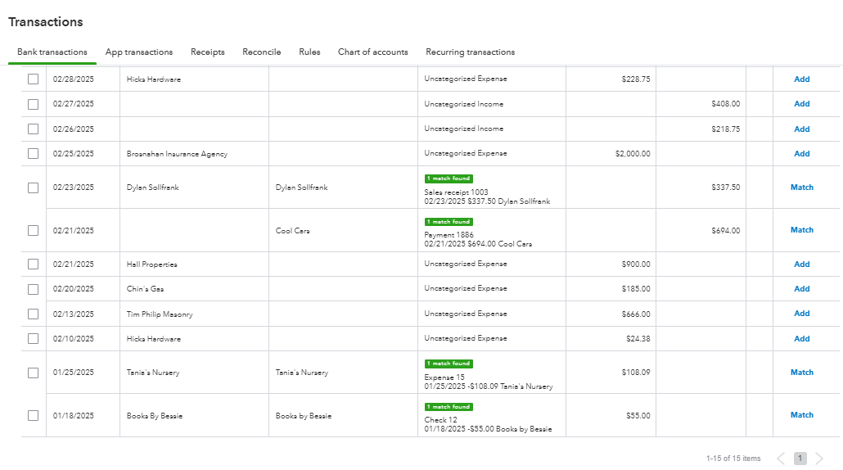Click the match badge on Dylan Sollfrank row
The image size is (843, 470).
pyautogui.click(x=449, y=179)
